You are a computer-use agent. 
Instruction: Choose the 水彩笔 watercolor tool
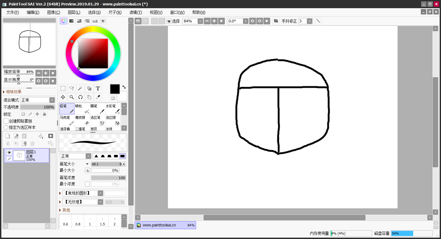tap(113, 109)
